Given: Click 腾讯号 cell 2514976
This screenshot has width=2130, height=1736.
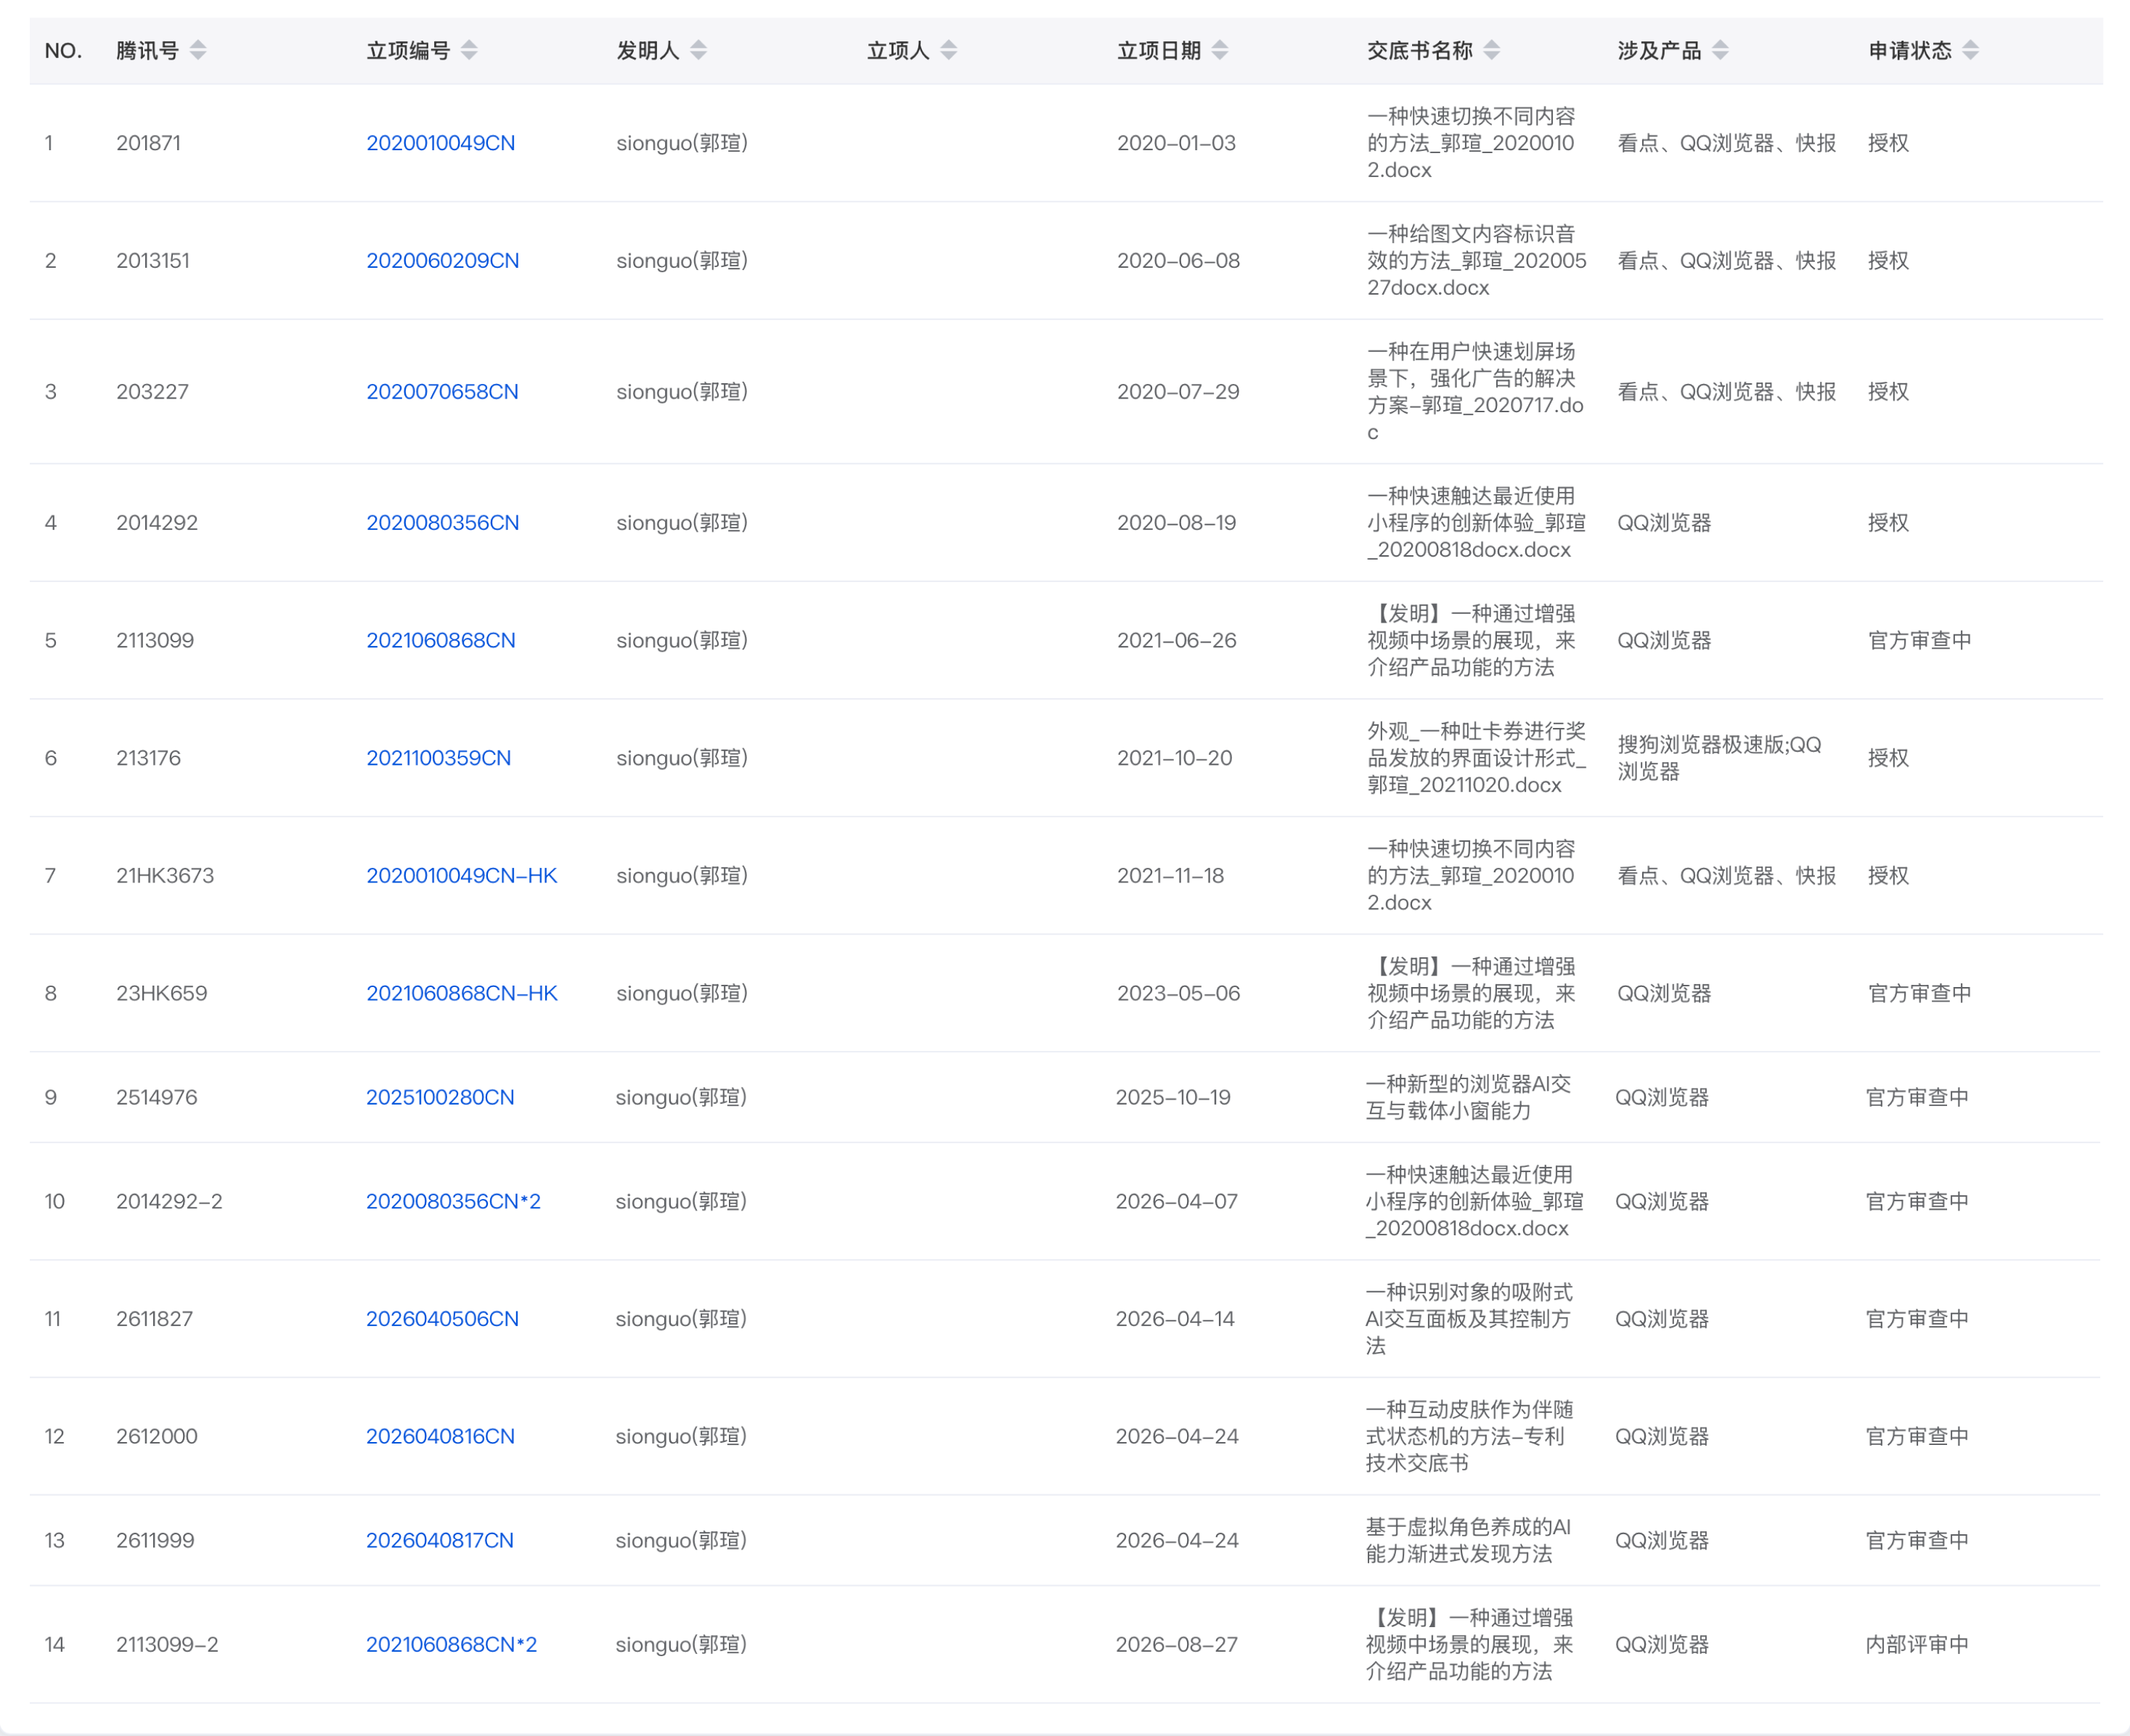Looking at the screenshot, I should [156, 1098].
